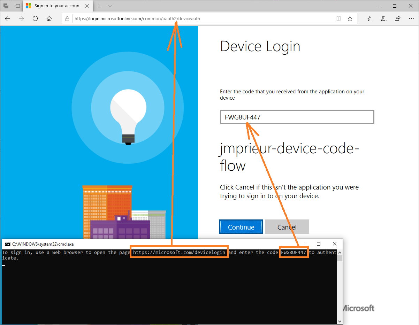Open a new tab with plus icon
The image size is (419, 325).
point(99,6)
